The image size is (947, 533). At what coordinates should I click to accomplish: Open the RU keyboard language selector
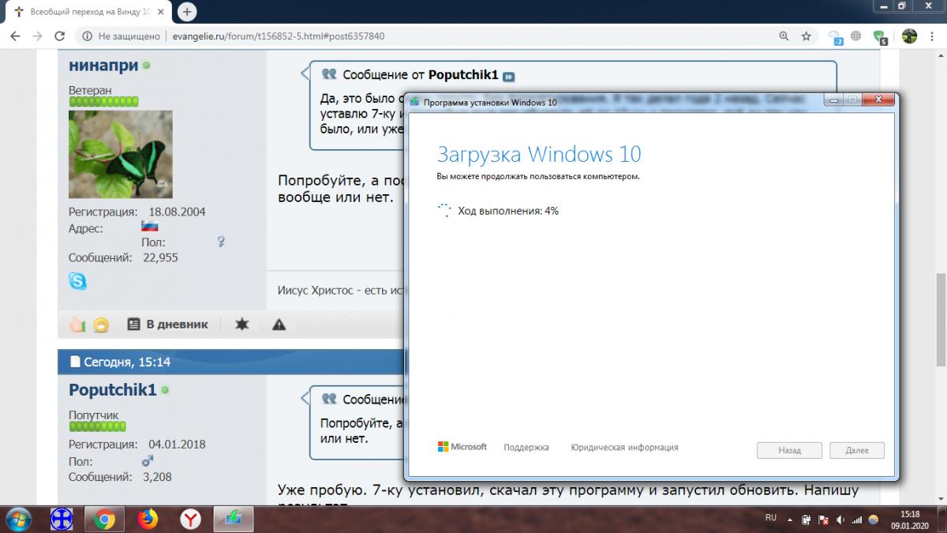point(771,518)
